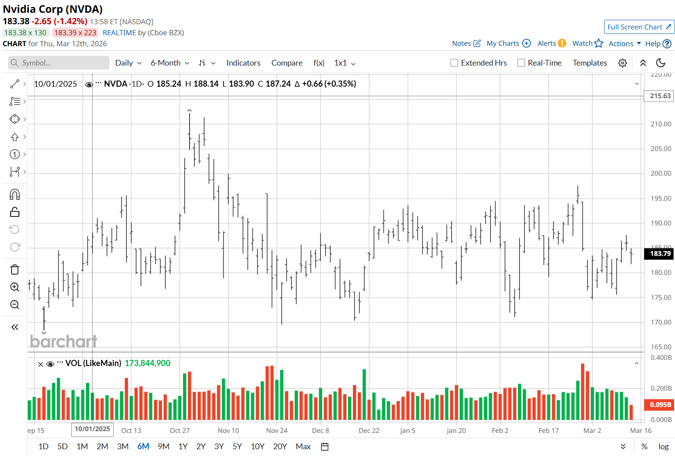
Task: Open the Fibonacci and lines tool group
Action: [x=15, y=101]
